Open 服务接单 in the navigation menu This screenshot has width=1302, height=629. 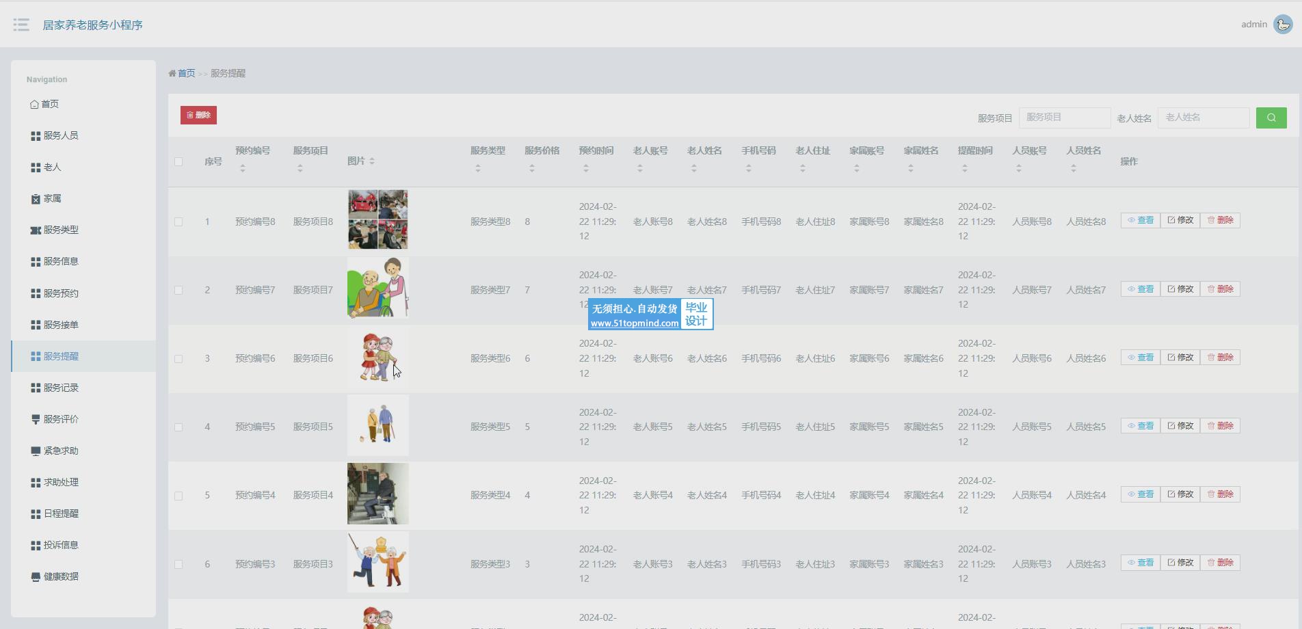point(83,325)
